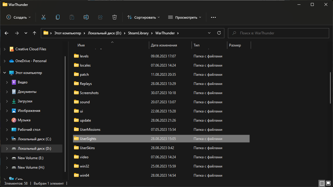The width and height of the screenshot is (333, 187).
Task: Open the Сортировать dropdown
Action: coord(144,17)
